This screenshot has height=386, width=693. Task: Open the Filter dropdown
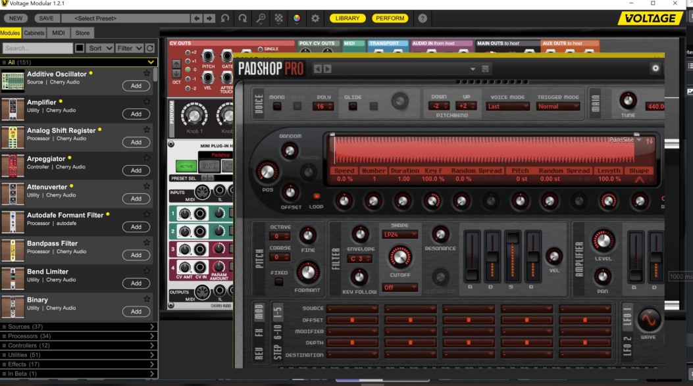tap(129, 48)
